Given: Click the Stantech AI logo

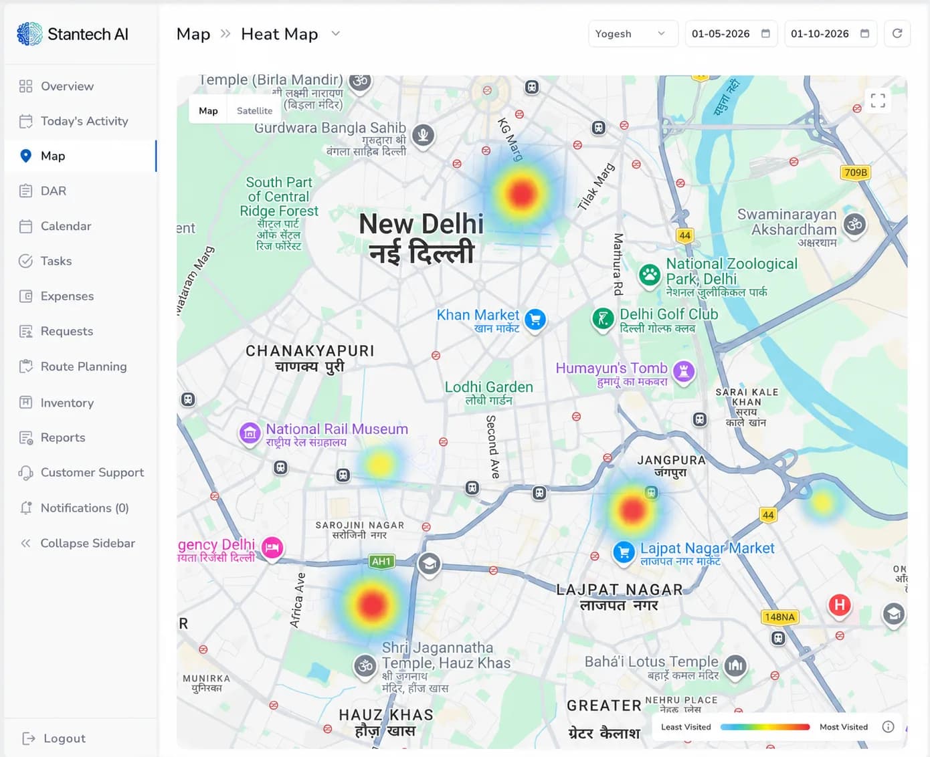Looking at the screenshot, I should 72,34.
